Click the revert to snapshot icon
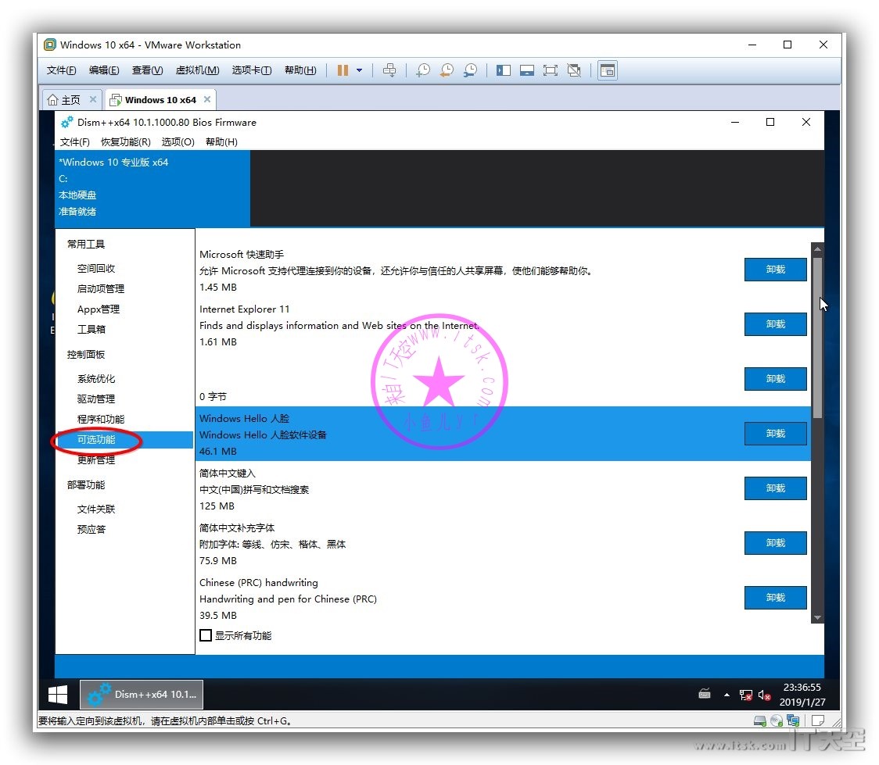The width and height of the screenshot is (879, 765). pyautogui.click(x=447, y=70)
